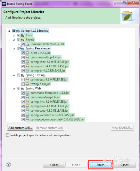Image resolution: width=140 pixels, height=171 pixels.
Task: Click the spring-orm-4.1.0.RELEASE.jar icon
Action: (27, 66)
